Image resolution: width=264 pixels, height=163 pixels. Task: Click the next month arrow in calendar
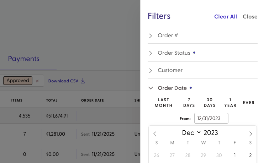point(250,134)
